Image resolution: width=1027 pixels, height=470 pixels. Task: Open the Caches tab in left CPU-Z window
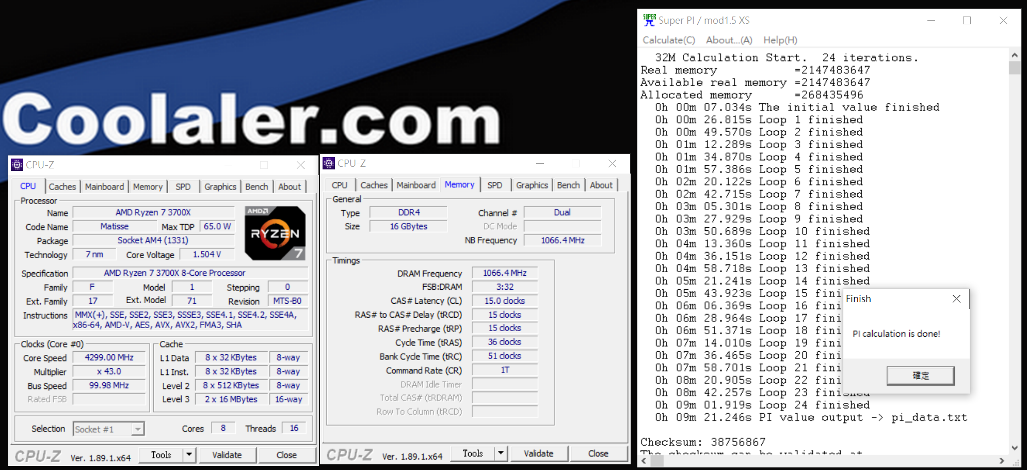click(62, 186)
